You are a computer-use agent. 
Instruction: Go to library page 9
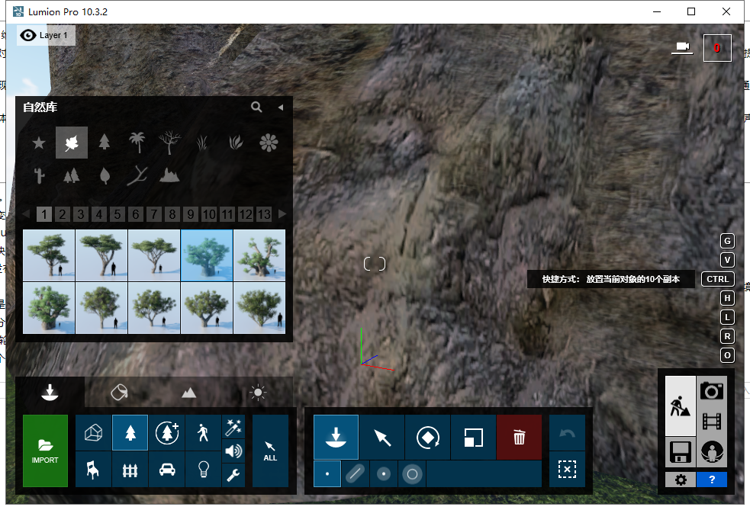(x=191, y=214)
